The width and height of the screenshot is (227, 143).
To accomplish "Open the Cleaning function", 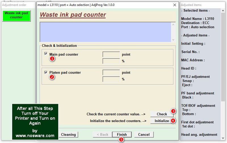I will [68, 134].
